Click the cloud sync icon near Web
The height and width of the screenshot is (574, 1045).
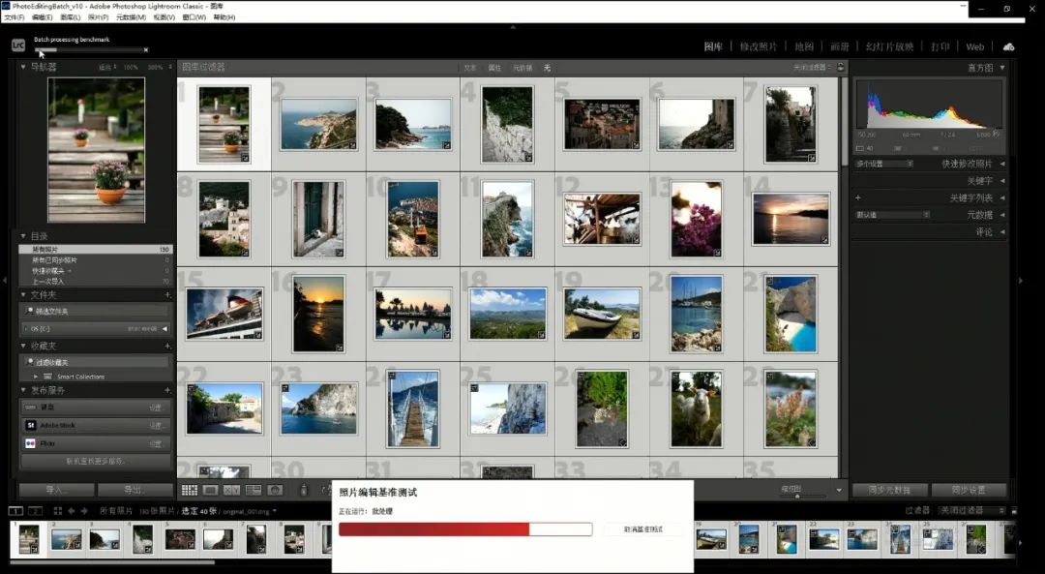pos(1008,46)
